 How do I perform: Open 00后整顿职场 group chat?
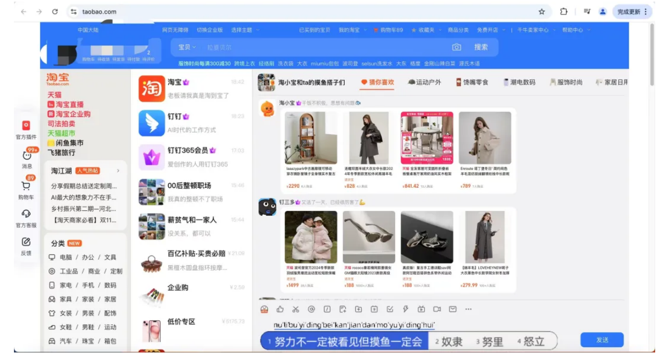pos(192,192)
